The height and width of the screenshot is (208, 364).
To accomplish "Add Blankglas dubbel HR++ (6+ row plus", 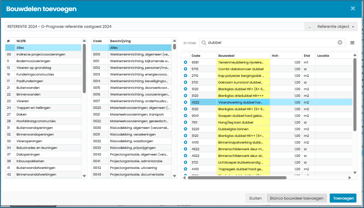I will pos(185,136).
